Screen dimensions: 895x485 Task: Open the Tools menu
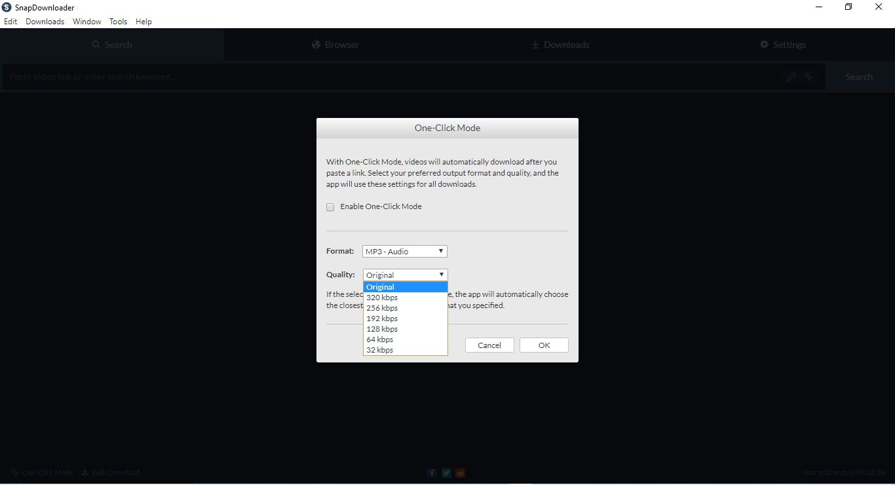[119, 22]
